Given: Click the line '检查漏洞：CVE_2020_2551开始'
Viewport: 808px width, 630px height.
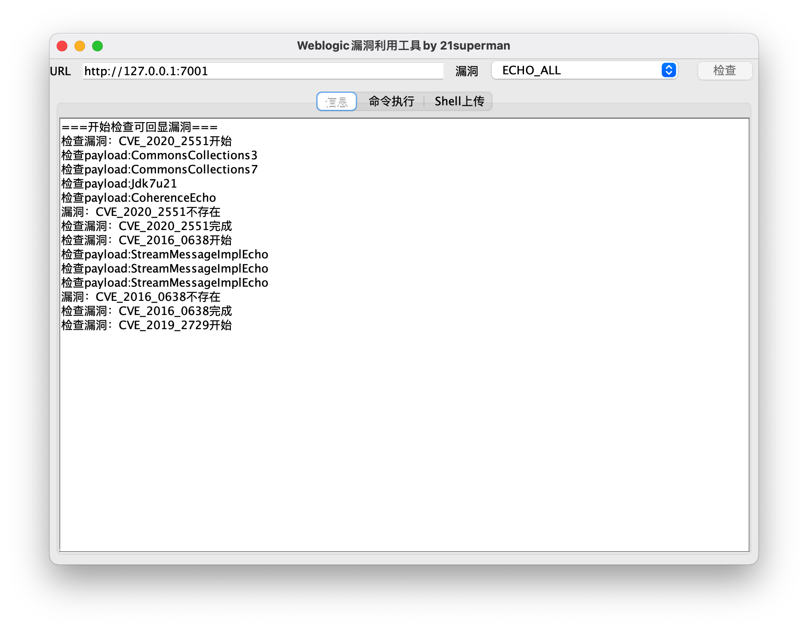Looking at the screenshot, I should (147, 141).
